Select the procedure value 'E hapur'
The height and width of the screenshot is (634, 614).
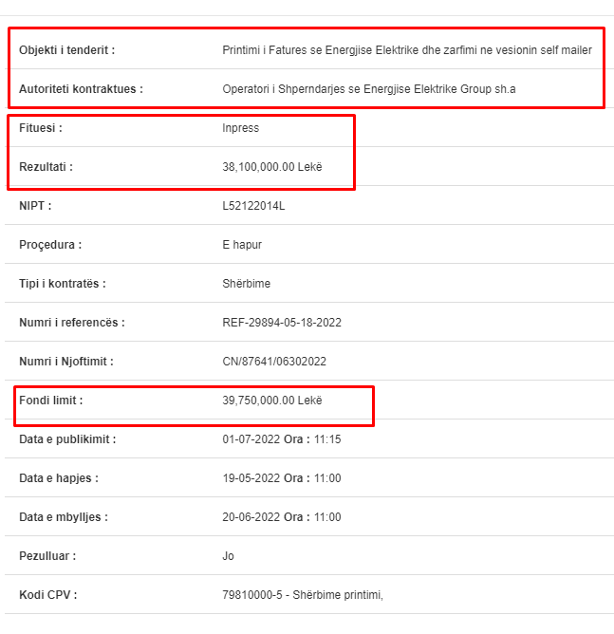click(x=242, y=245)
